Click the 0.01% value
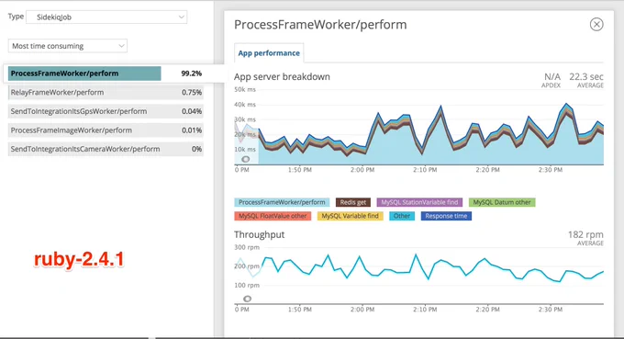Viewport: 624px width, 339px height. [192, 130]
